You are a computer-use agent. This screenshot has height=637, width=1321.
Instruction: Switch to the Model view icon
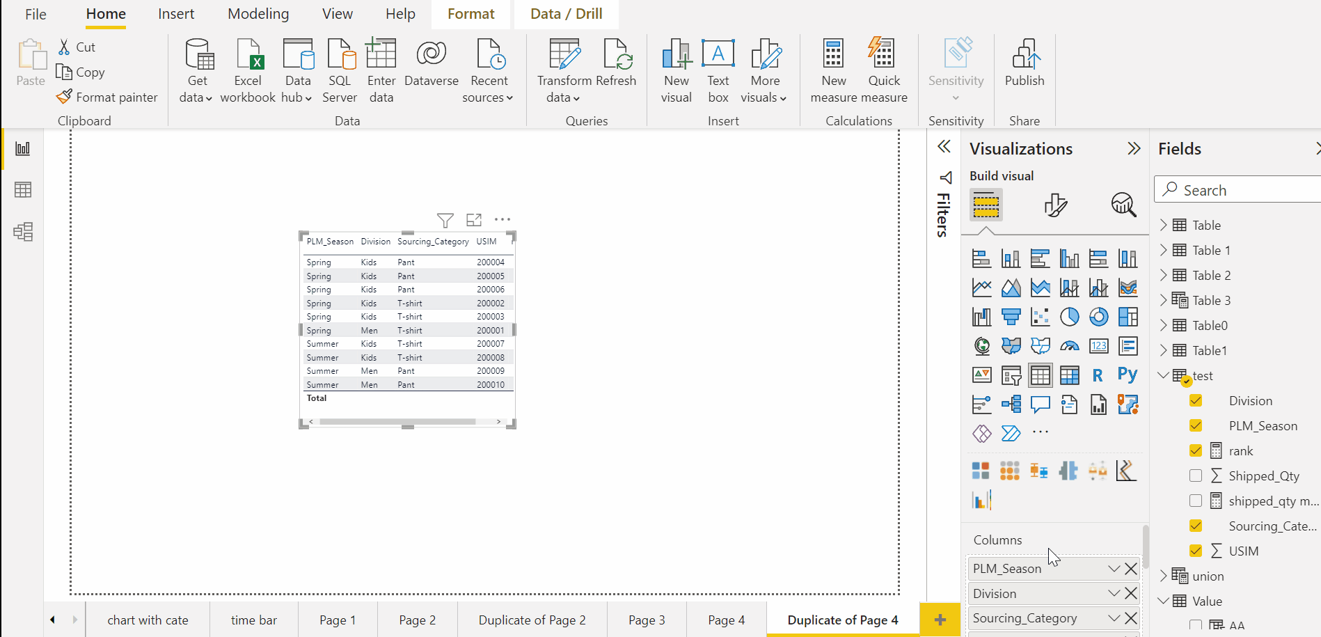point(23,232)
